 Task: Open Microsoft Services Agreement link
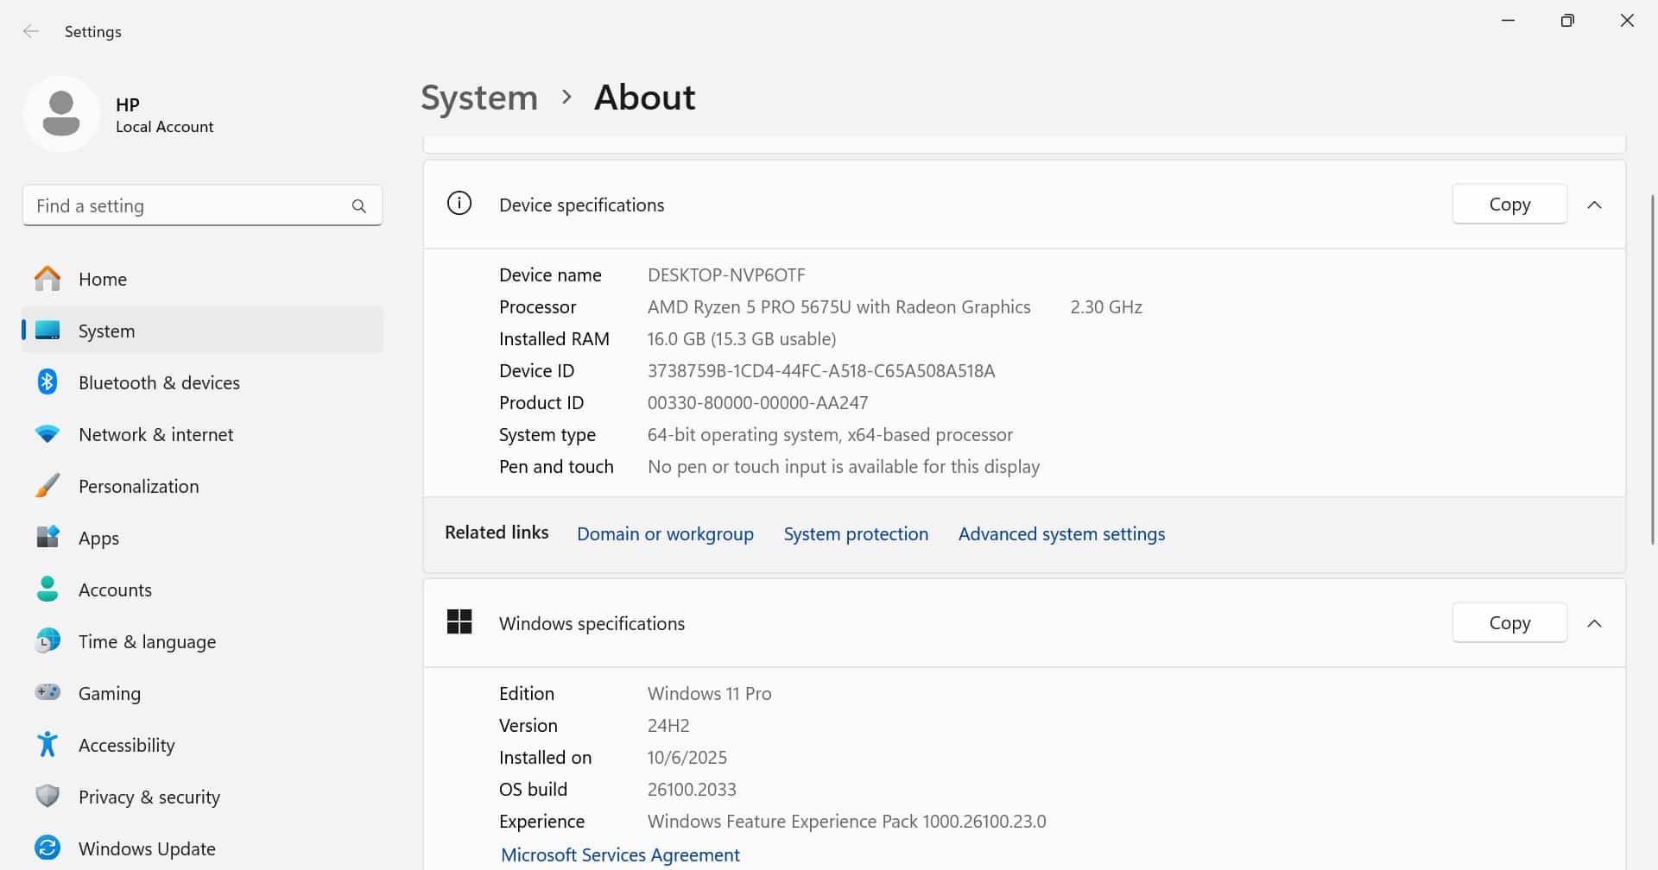click(x=620, y=854)
